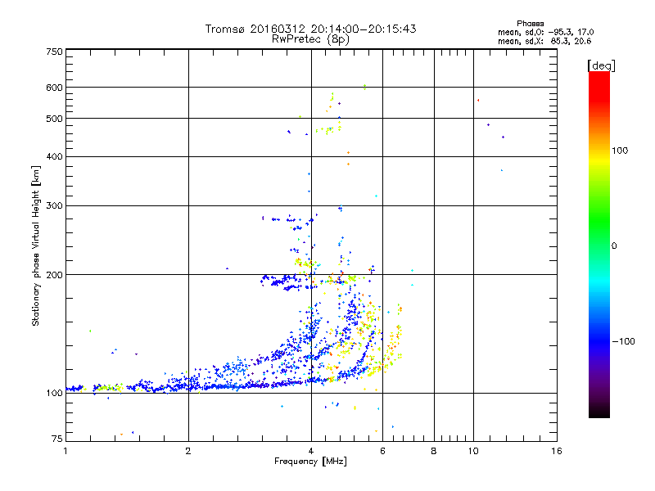Click the '[deg]' colorbar unit label
The height and width of the screenshot is (491, 655).
pyautogui.click(x=601, y=65)
